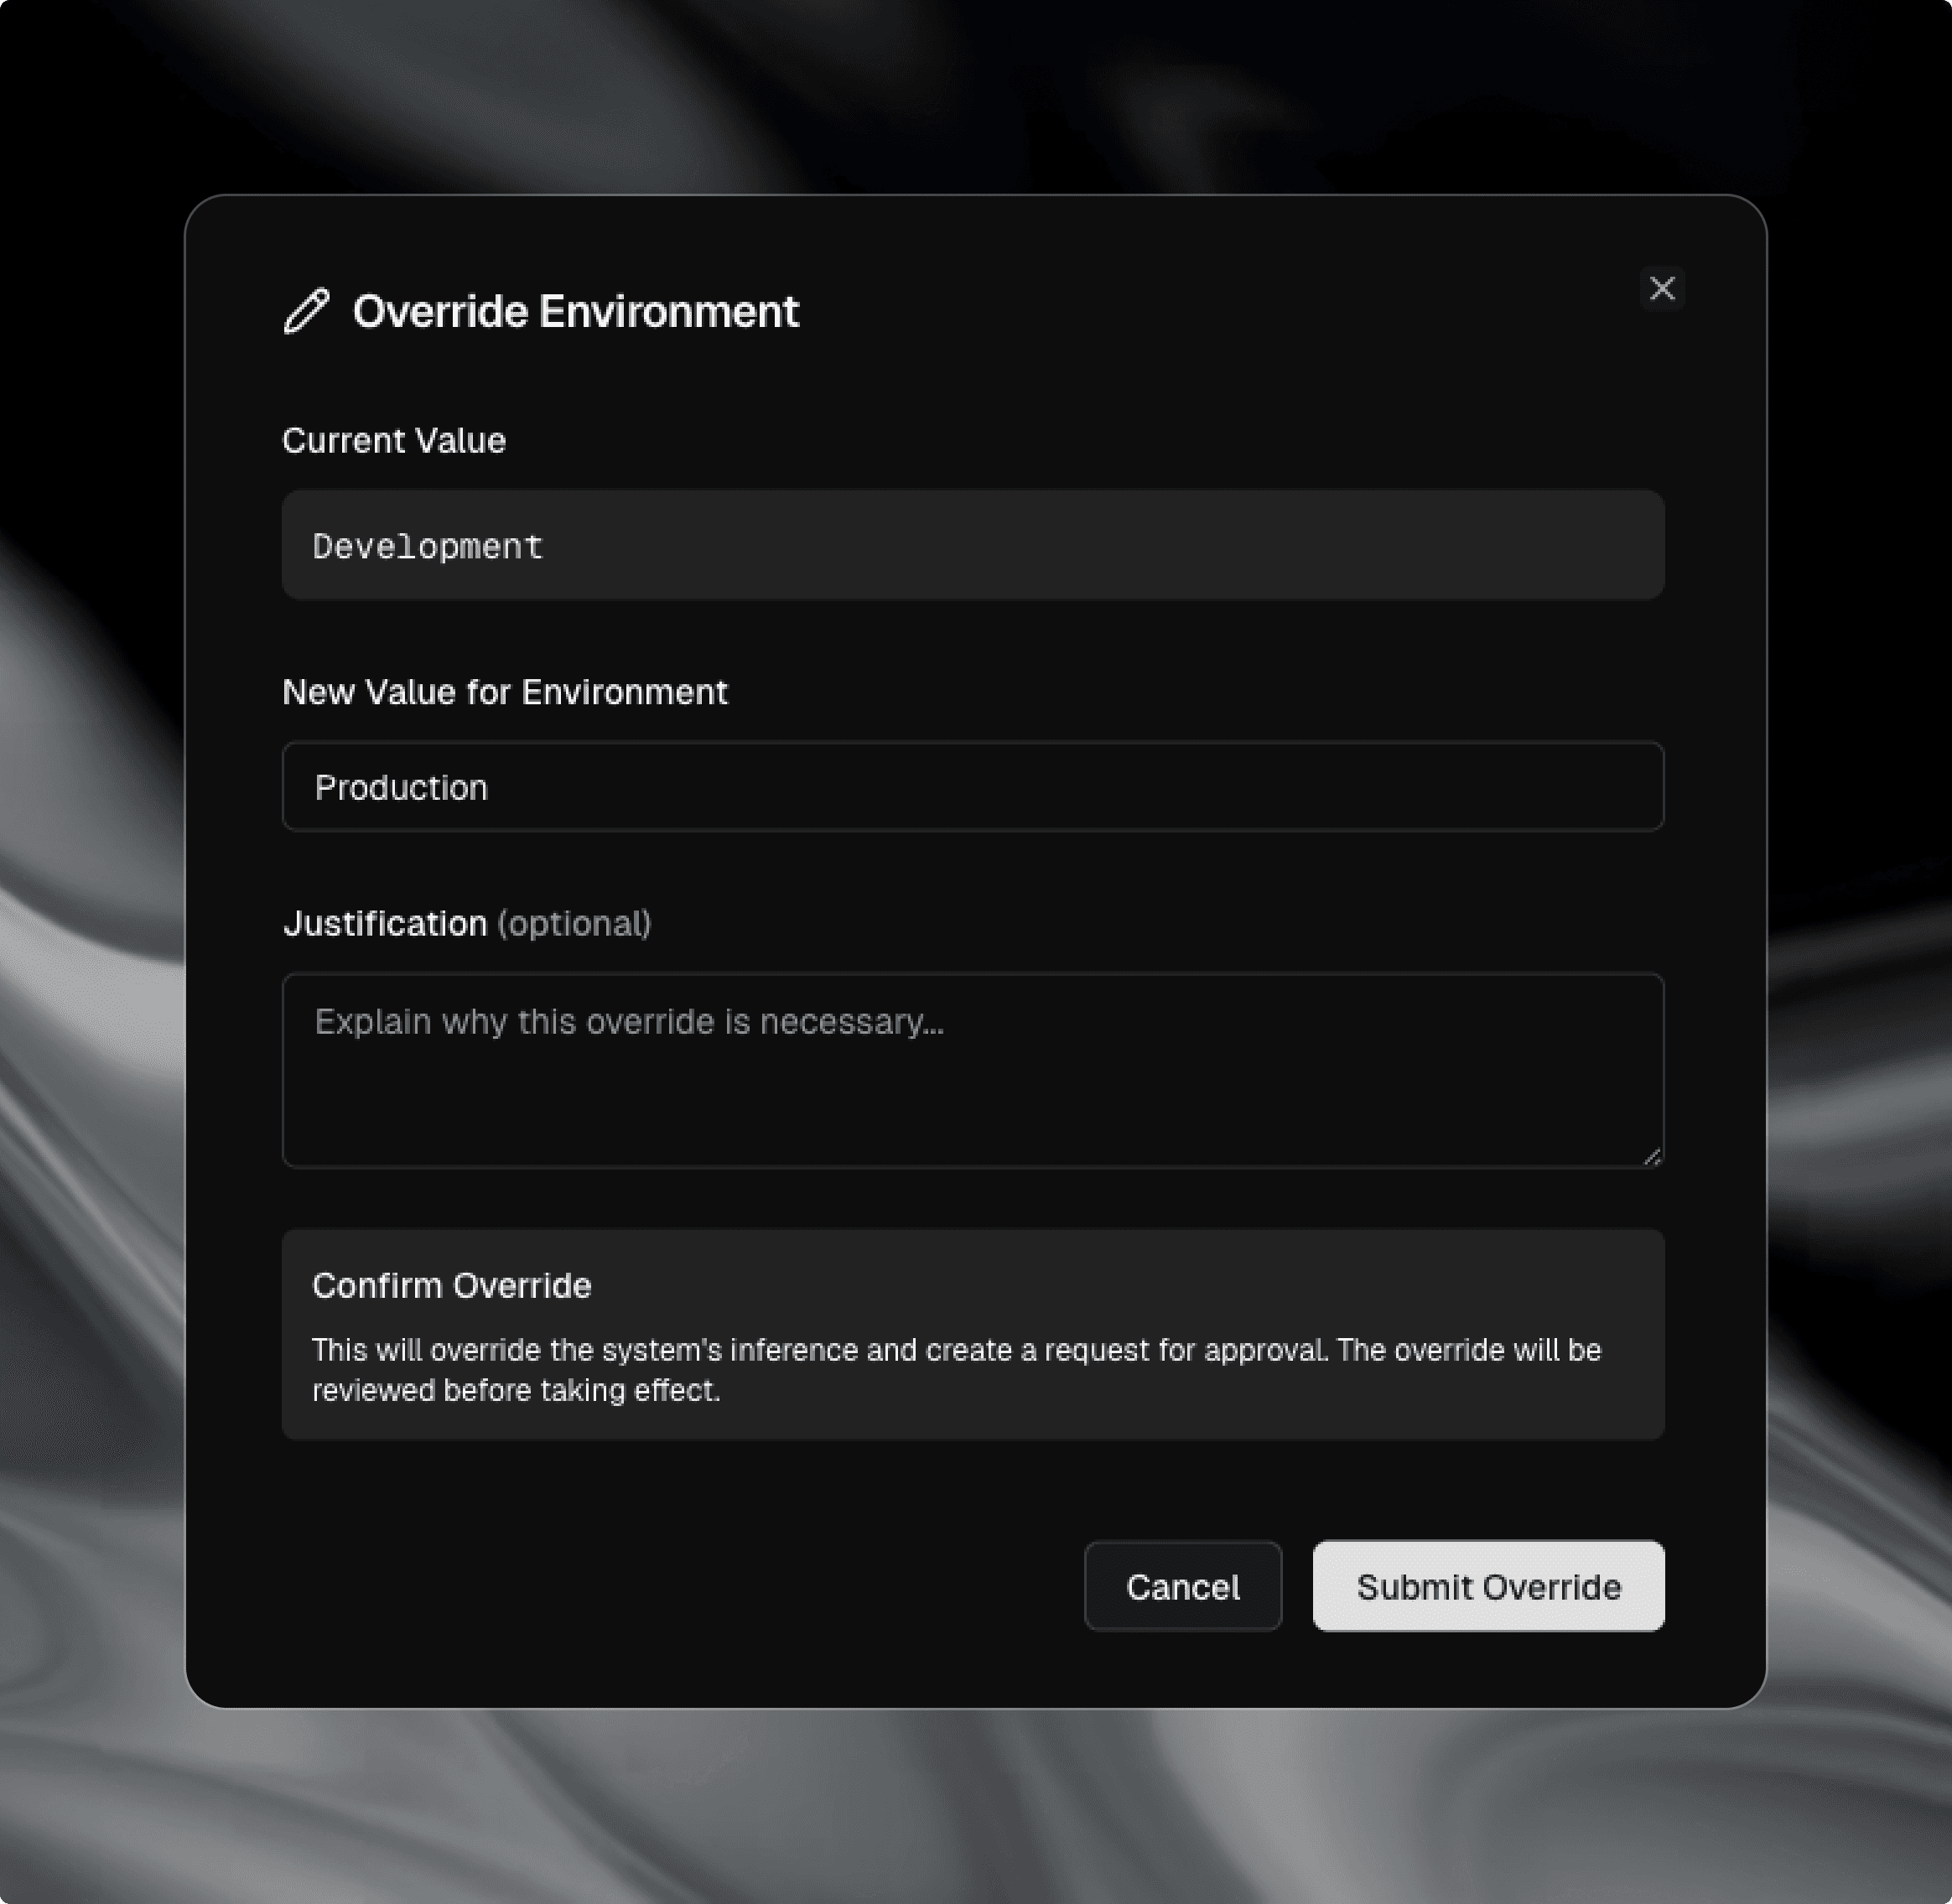Place cursor after the word Production

(x=491, y=788)
